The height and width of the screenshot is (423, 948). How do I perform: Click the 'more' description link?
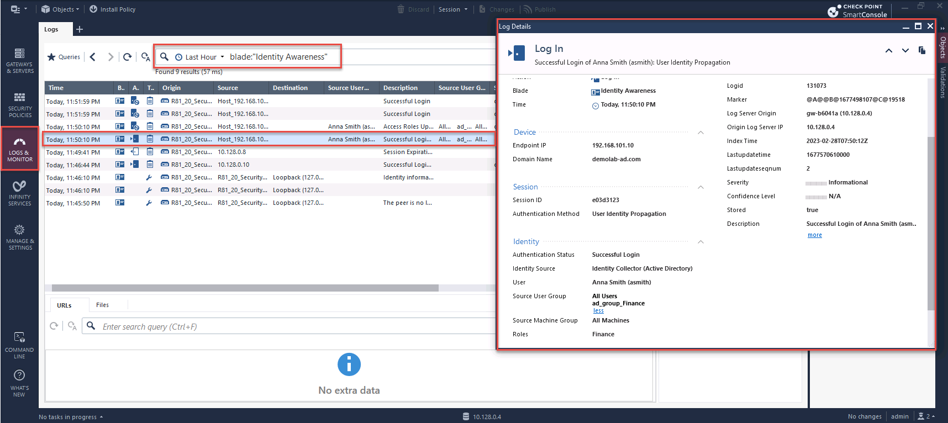[814, 235]
